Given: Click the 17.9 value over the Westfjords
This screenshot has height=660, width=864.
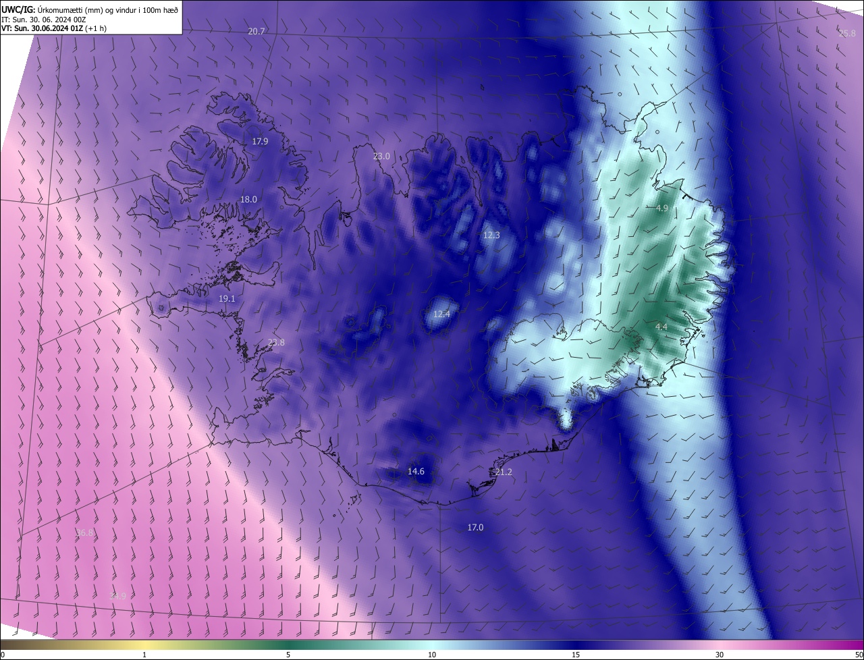Looking at the screenshot, I should click(260, 142).
